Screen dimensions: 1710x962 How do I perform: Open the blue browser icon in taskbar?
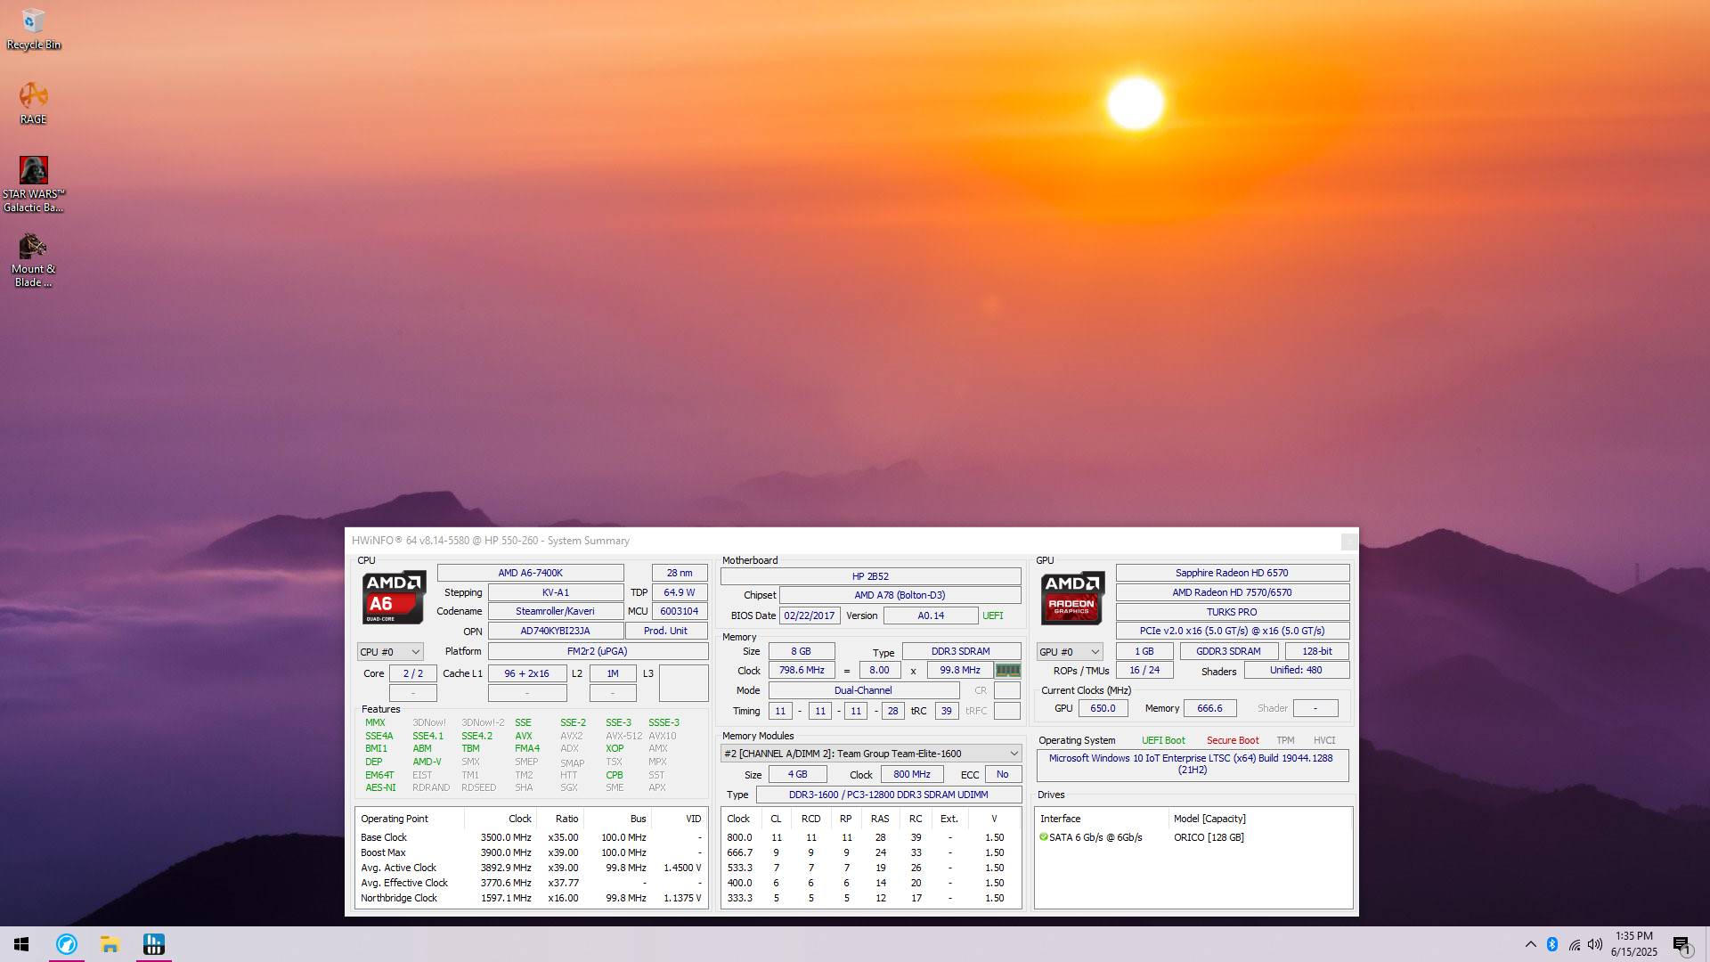pos(67,944)
